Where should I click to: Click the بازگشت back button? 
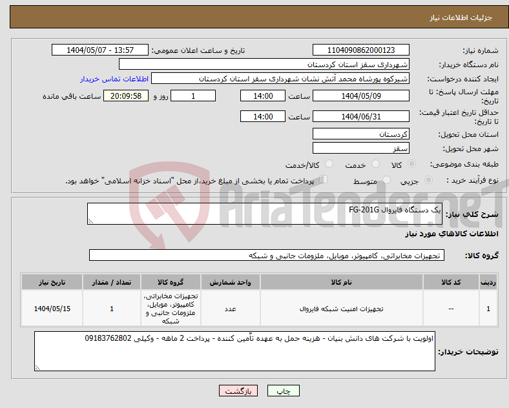coord(238,391)
